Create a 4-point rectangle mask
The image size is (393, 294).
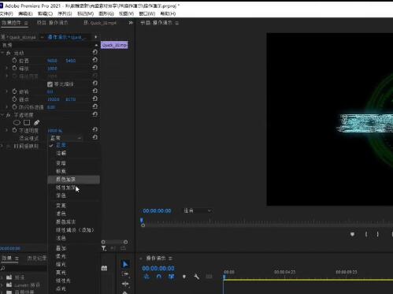[27, 122]
